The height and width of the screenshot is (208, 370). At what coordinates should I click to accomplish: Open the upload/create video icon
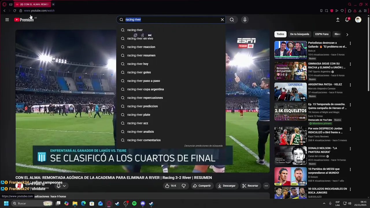(x=338, y=20)
